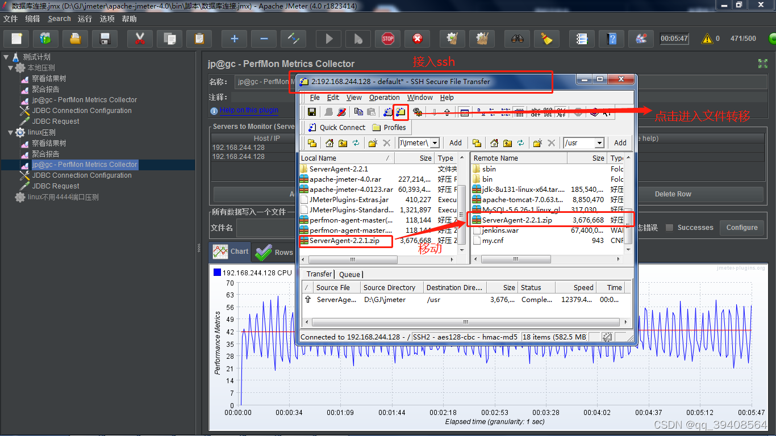The image size is (776, 436).
Task: Open the Operation menu in SSH window
Action: [x=385, y=98]
